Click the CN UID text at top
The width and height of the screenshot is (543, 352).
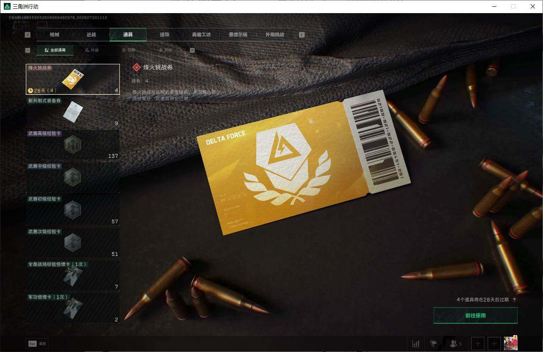pos(58,18)
